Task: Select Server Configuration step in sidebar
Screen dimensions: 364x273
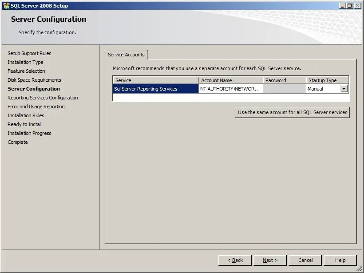Action: pyautogui.click(x=34, y=89)
